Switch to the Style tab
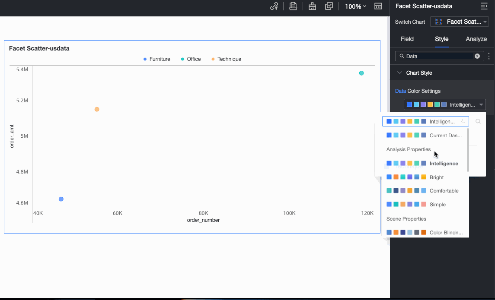This screenshot has width=495, height=300. pyautogui.click(x=442, y=39)
